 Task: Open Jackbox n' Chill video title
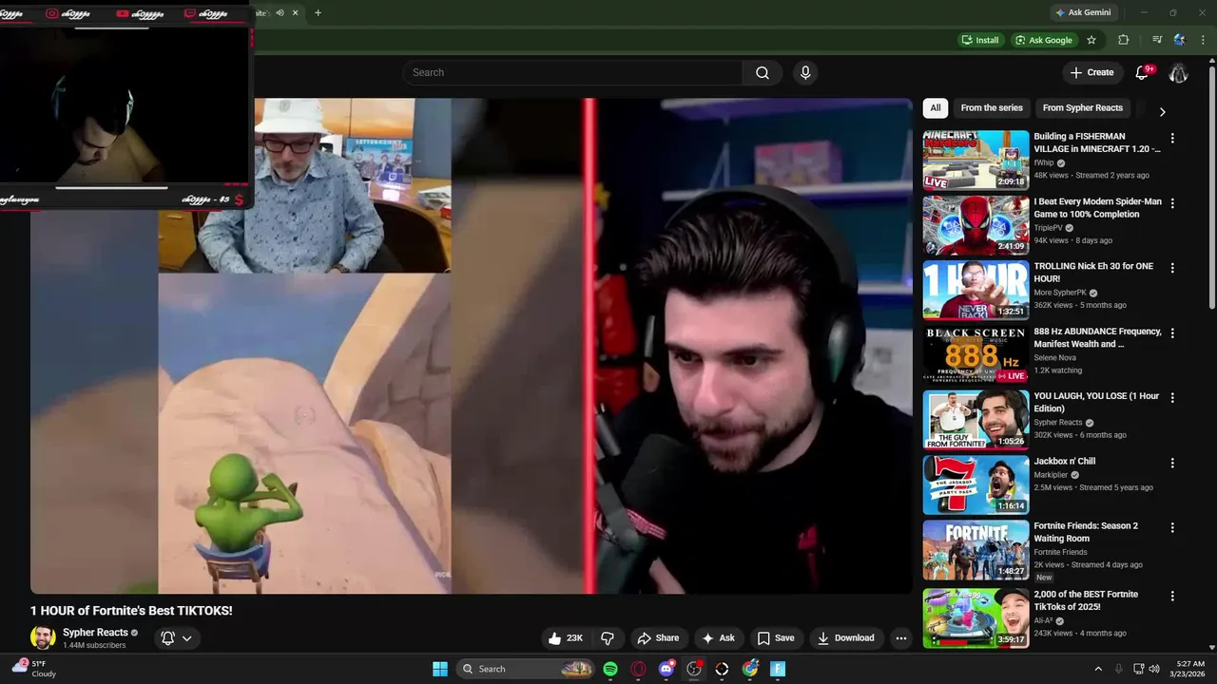pyautogui.click(x=1065, y=462)
